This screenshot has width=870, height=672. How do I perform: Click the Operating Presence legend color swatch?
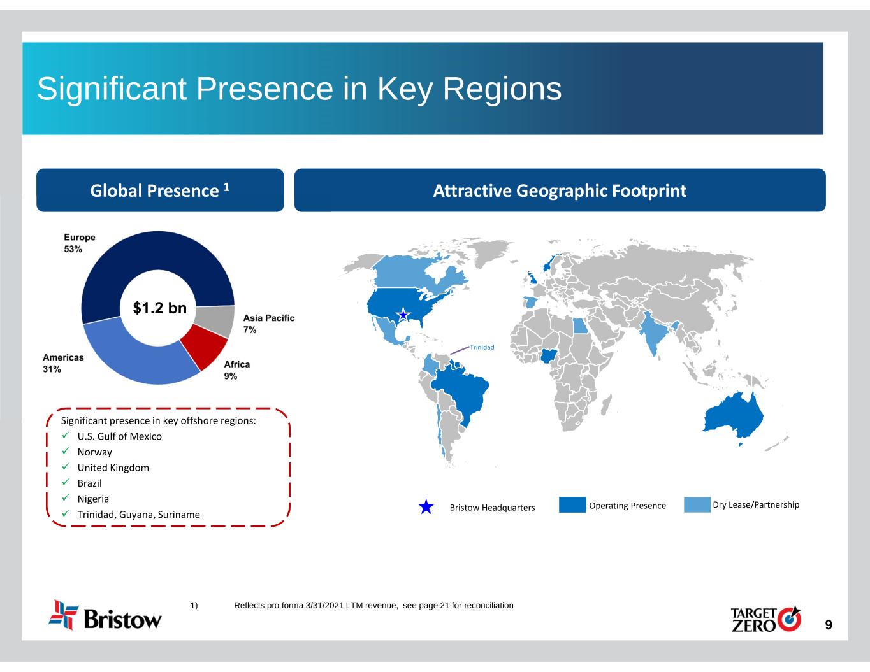click(x=572, y=505)
